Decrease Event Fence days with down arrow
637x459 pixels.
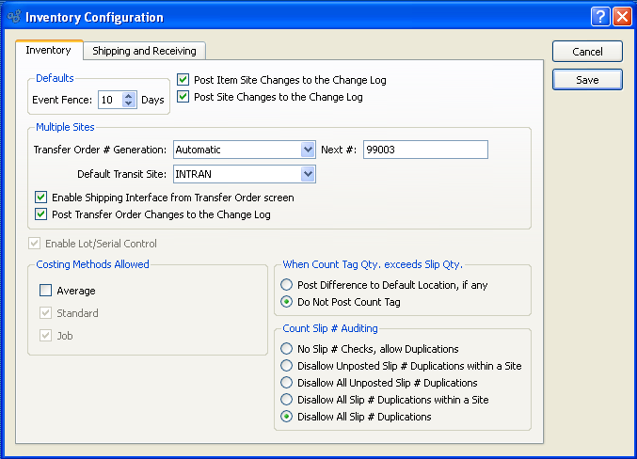(130, 103)
